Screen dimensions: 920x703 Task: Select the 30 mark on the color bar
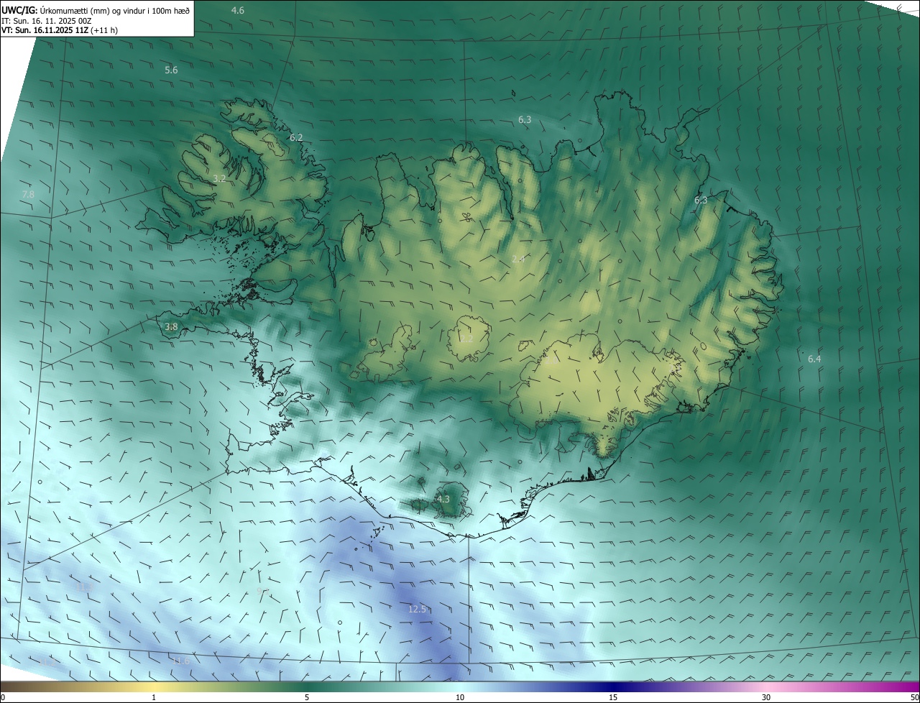[x=766, y=697]
